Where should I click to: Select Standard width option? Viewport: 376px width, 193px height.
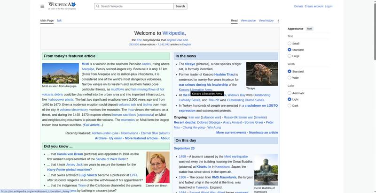coord(290,71)
